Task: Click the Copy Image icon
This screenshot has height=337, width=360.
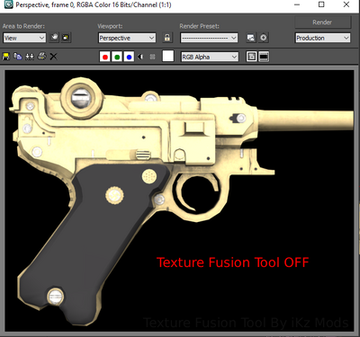Action: click(x=18, y=57)
